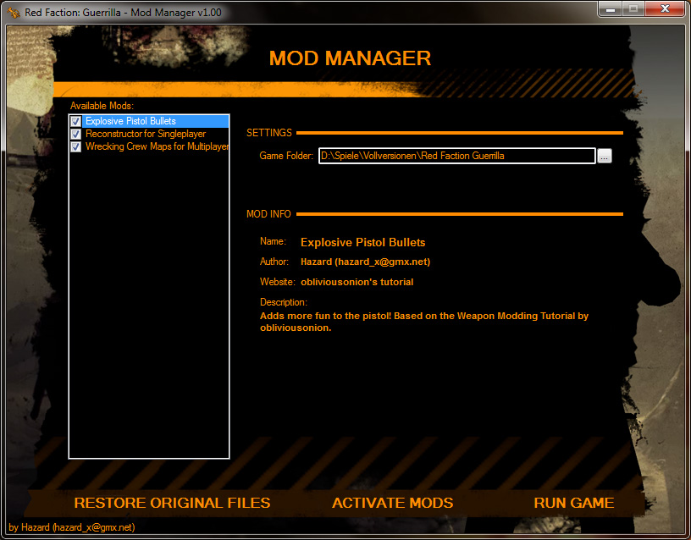691x540 pixels.
Task: Open the game folder browse button
Action: point(604,156)
